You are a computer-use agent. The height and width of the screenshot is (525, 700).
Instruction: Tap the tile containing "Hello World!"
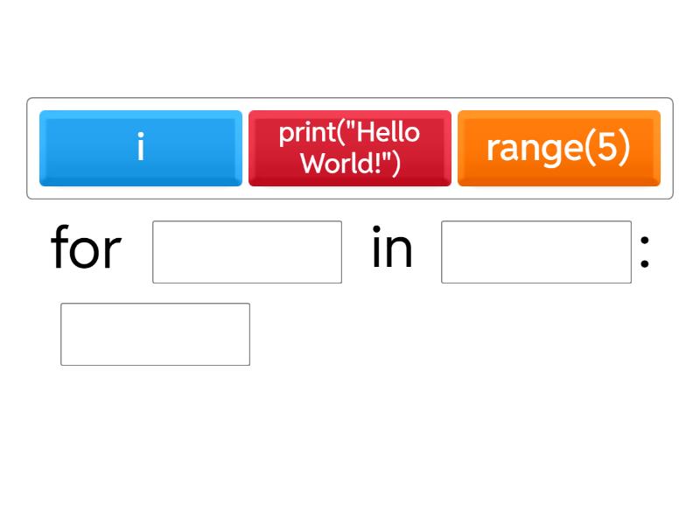349,148
